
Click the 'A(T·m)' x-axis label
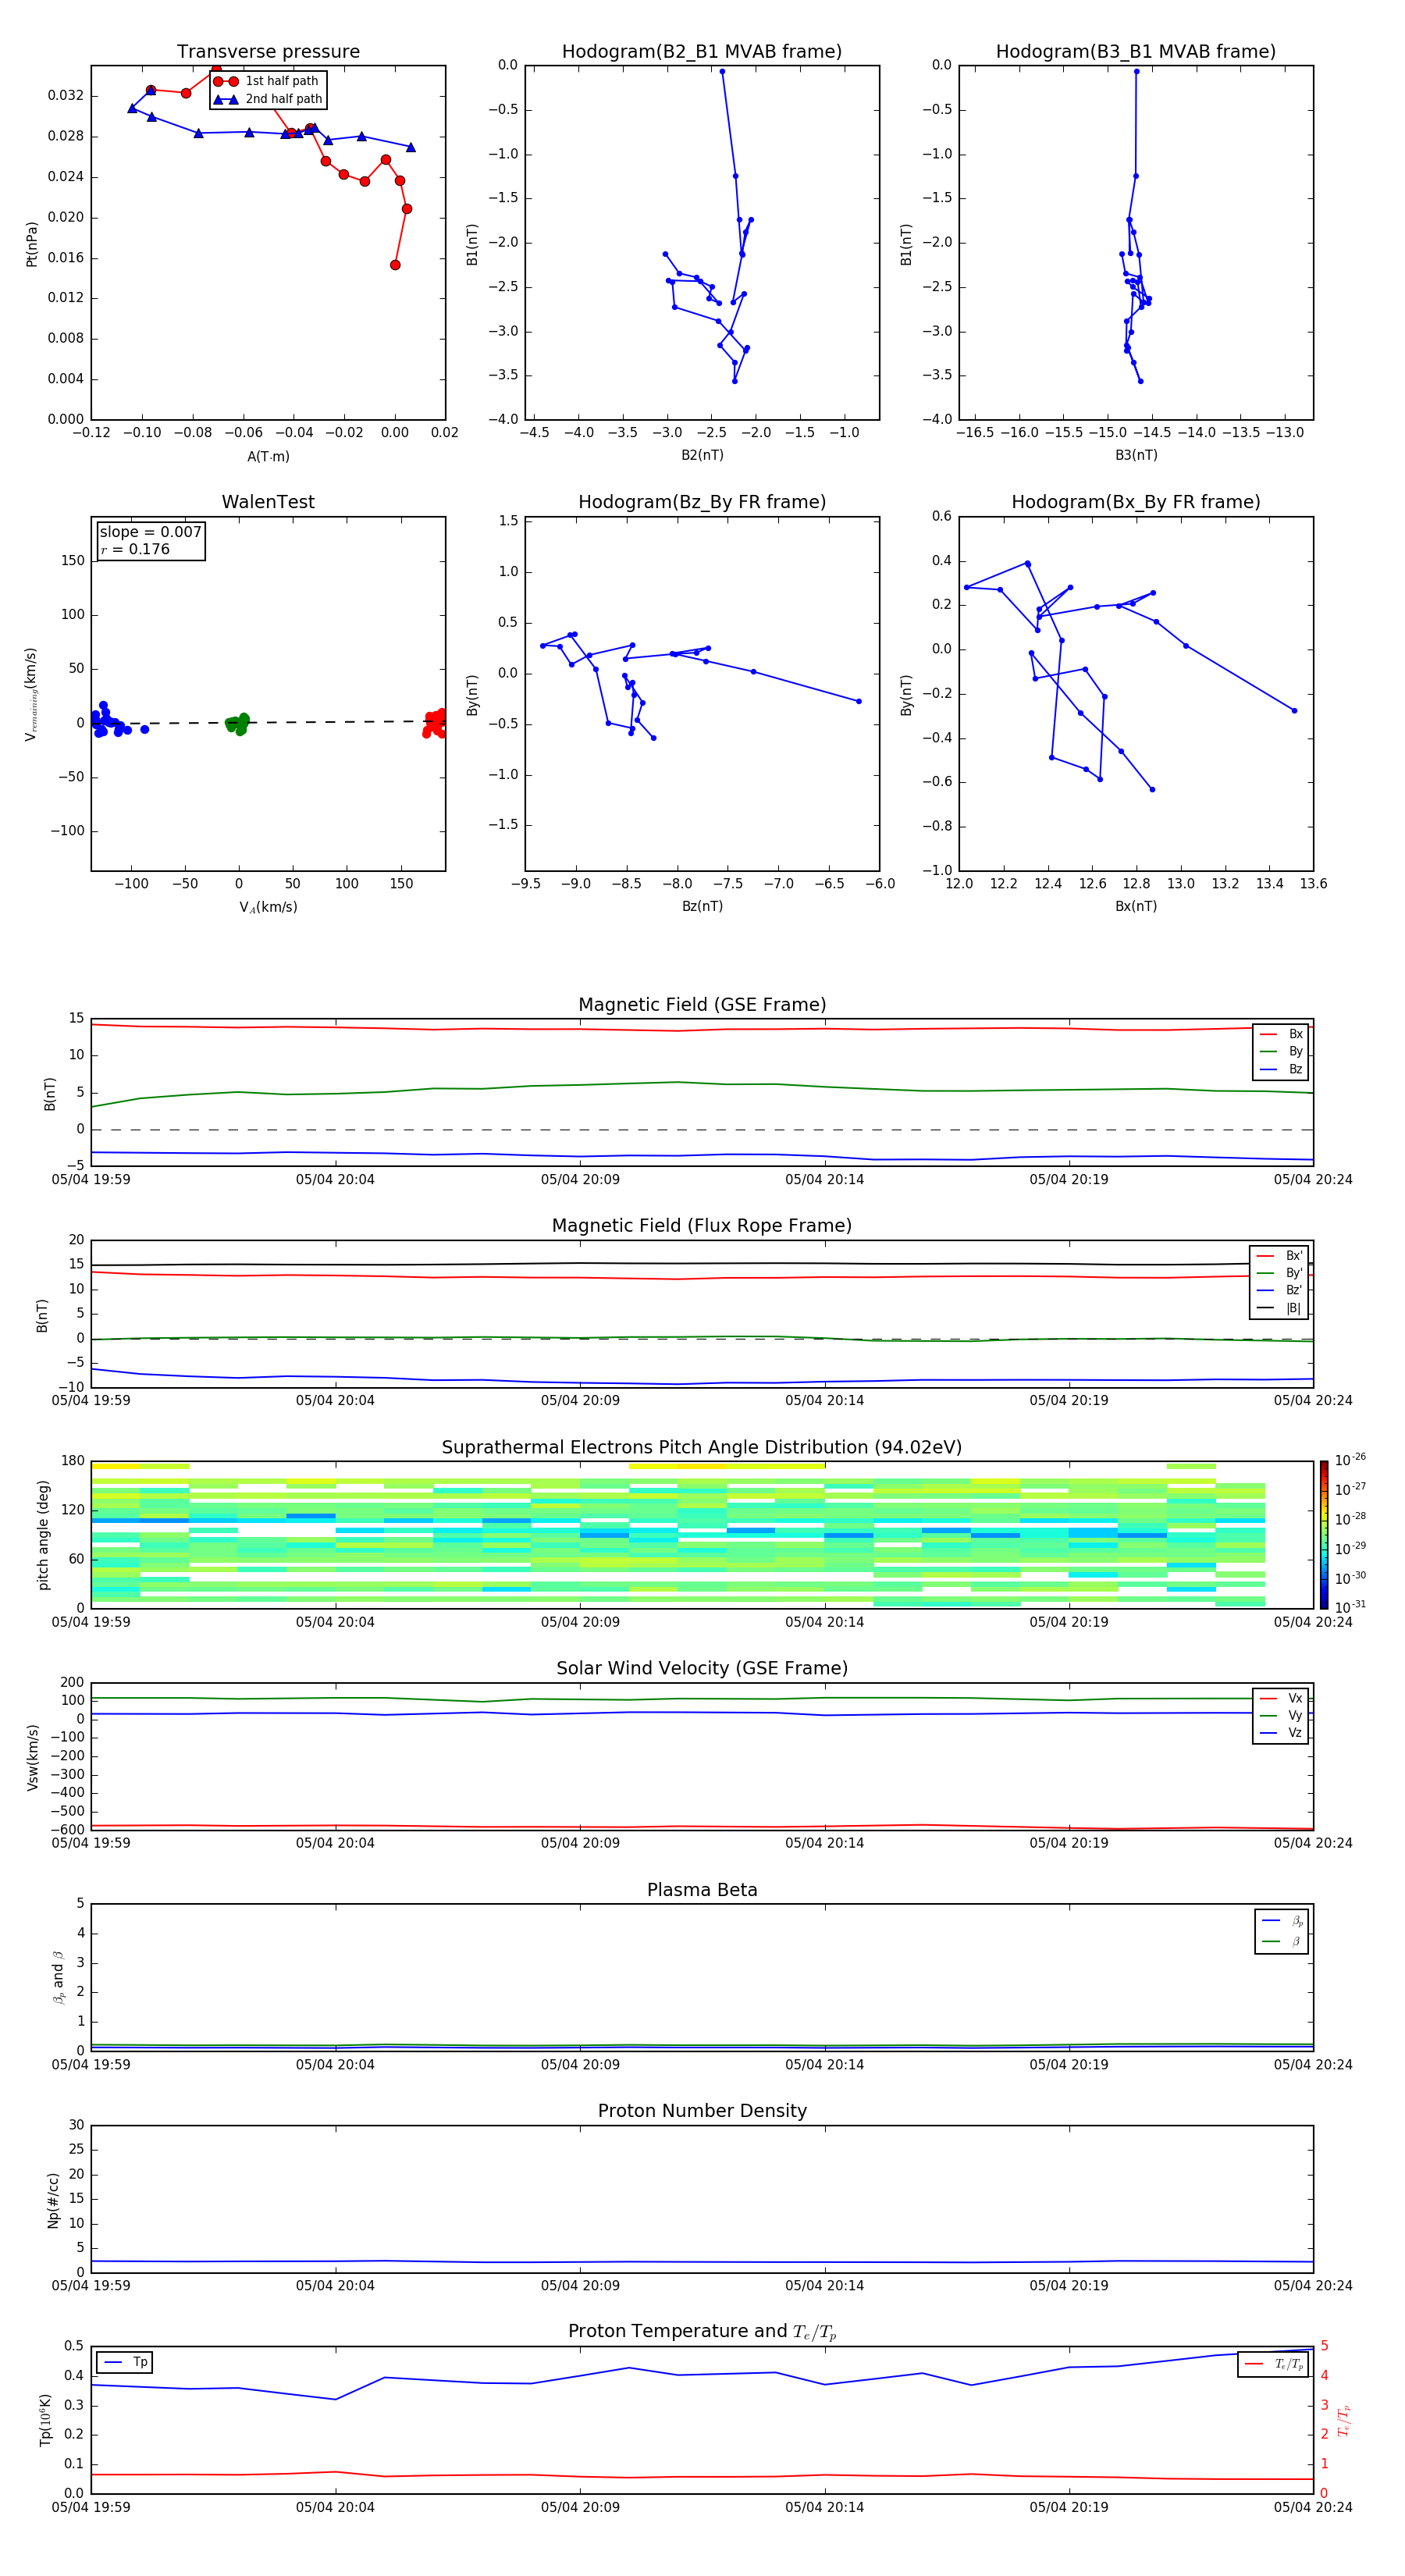(x=268, y=456)
